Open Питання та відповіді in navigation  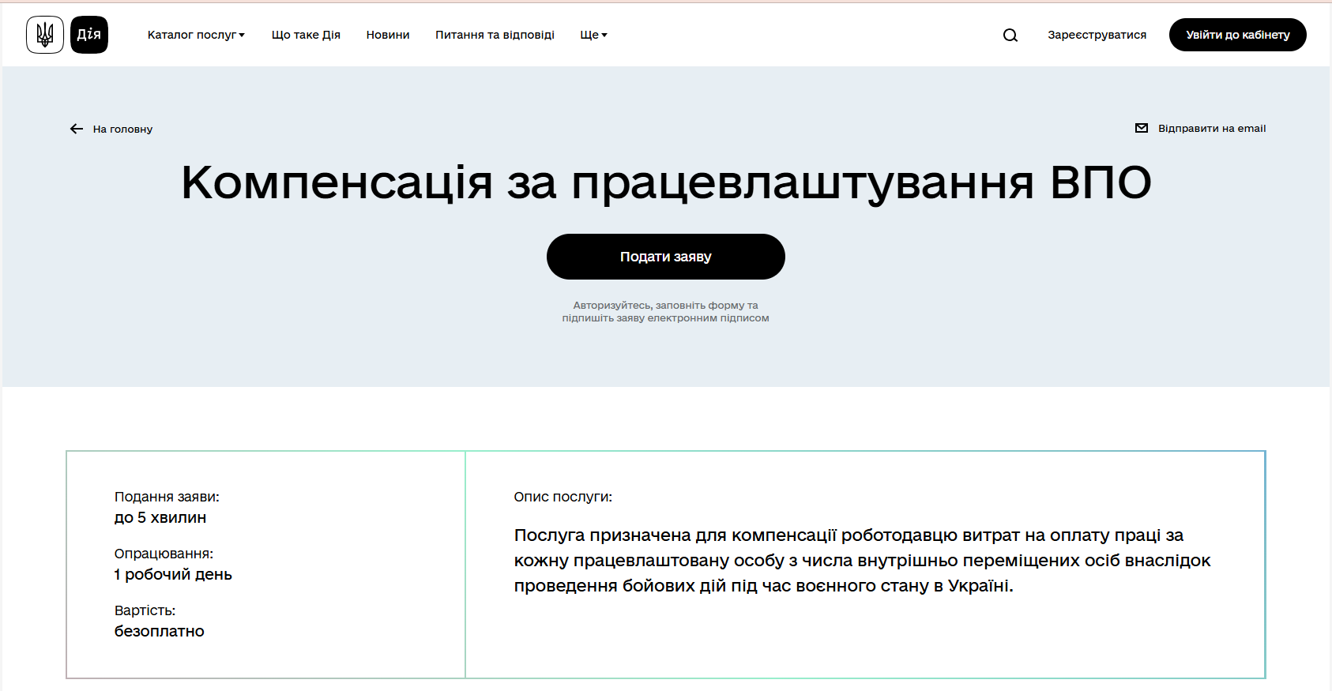pyautogui.click(x=495, y=35)
